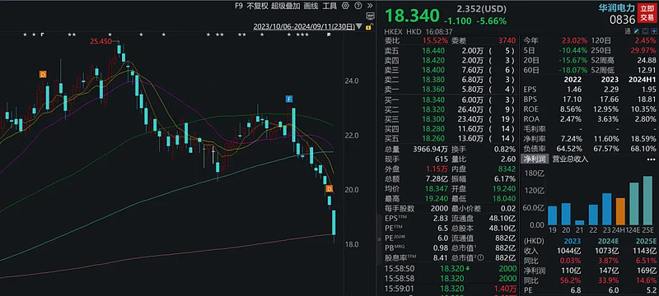This screenshot has height=296, width=659.
Task: Open the chart settings hexagon gear icon
Action: [345, 6]
